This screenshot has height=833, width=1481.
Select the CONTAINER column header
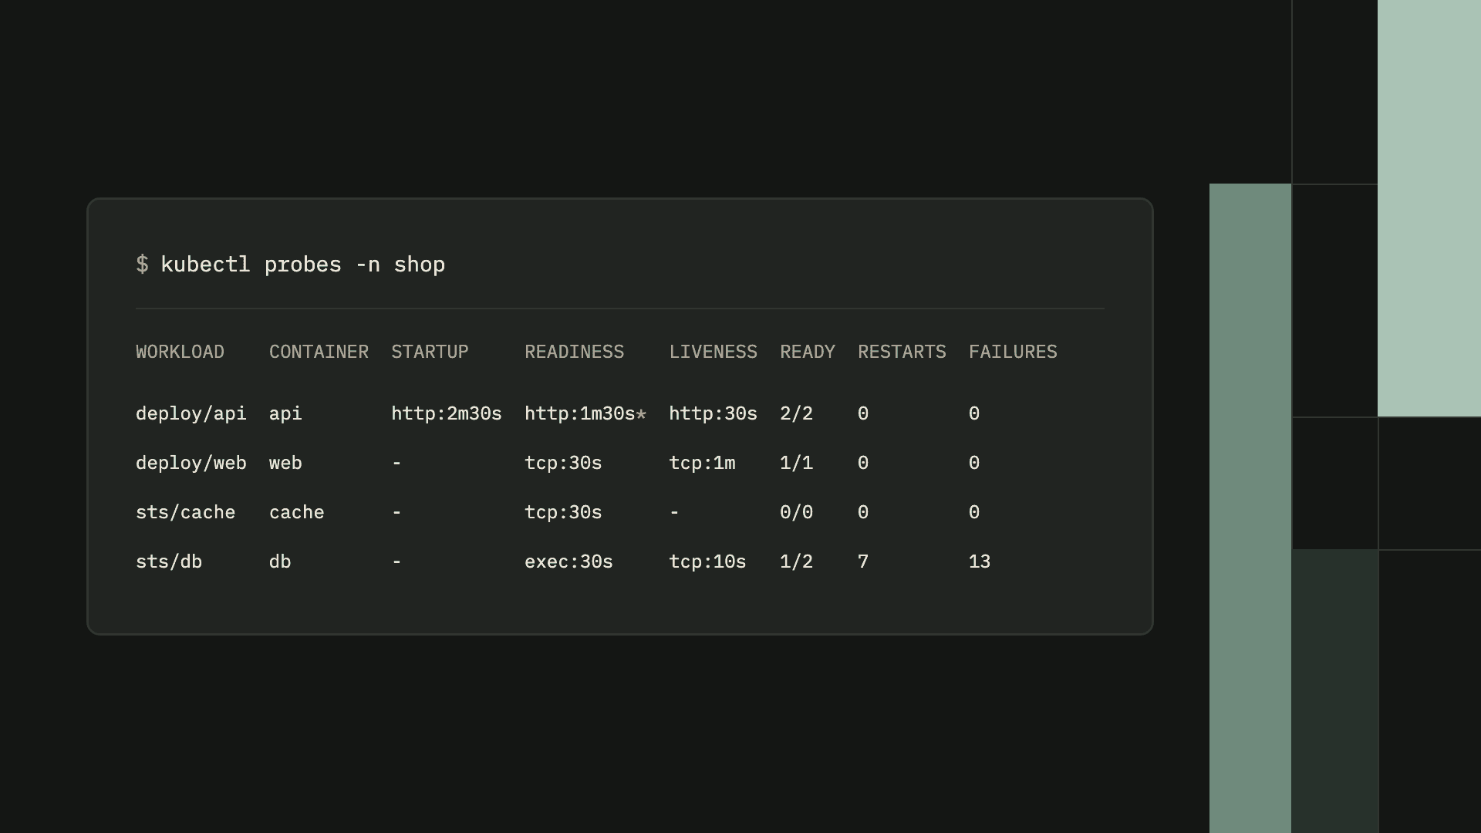click(x=319, y=352)
